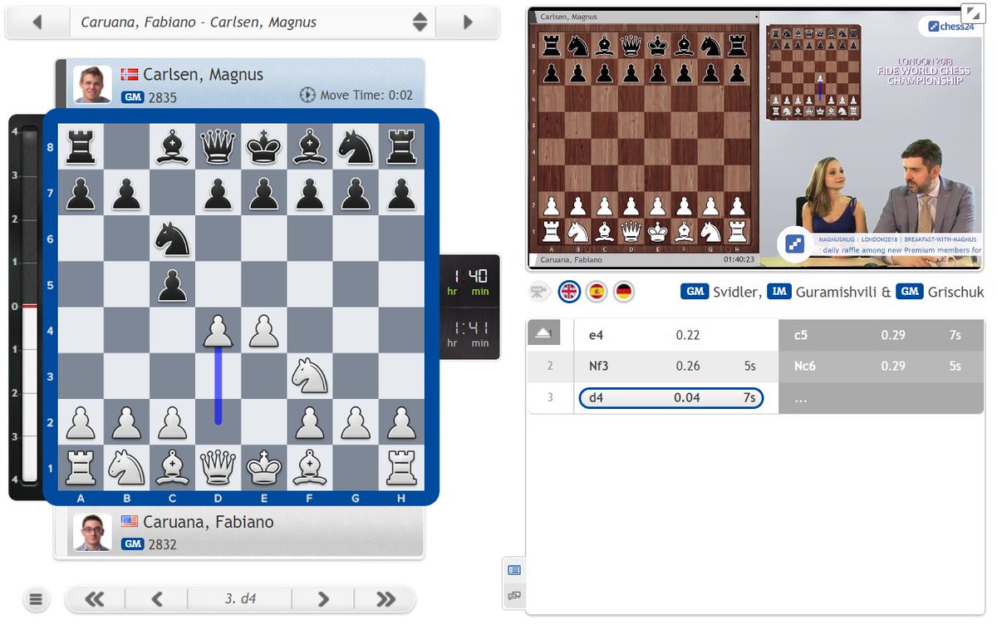Open the Caruana - Carlsen game selector
Viewport: 997px width, 625px height.
pyautogui.click(x=252, y=22)
